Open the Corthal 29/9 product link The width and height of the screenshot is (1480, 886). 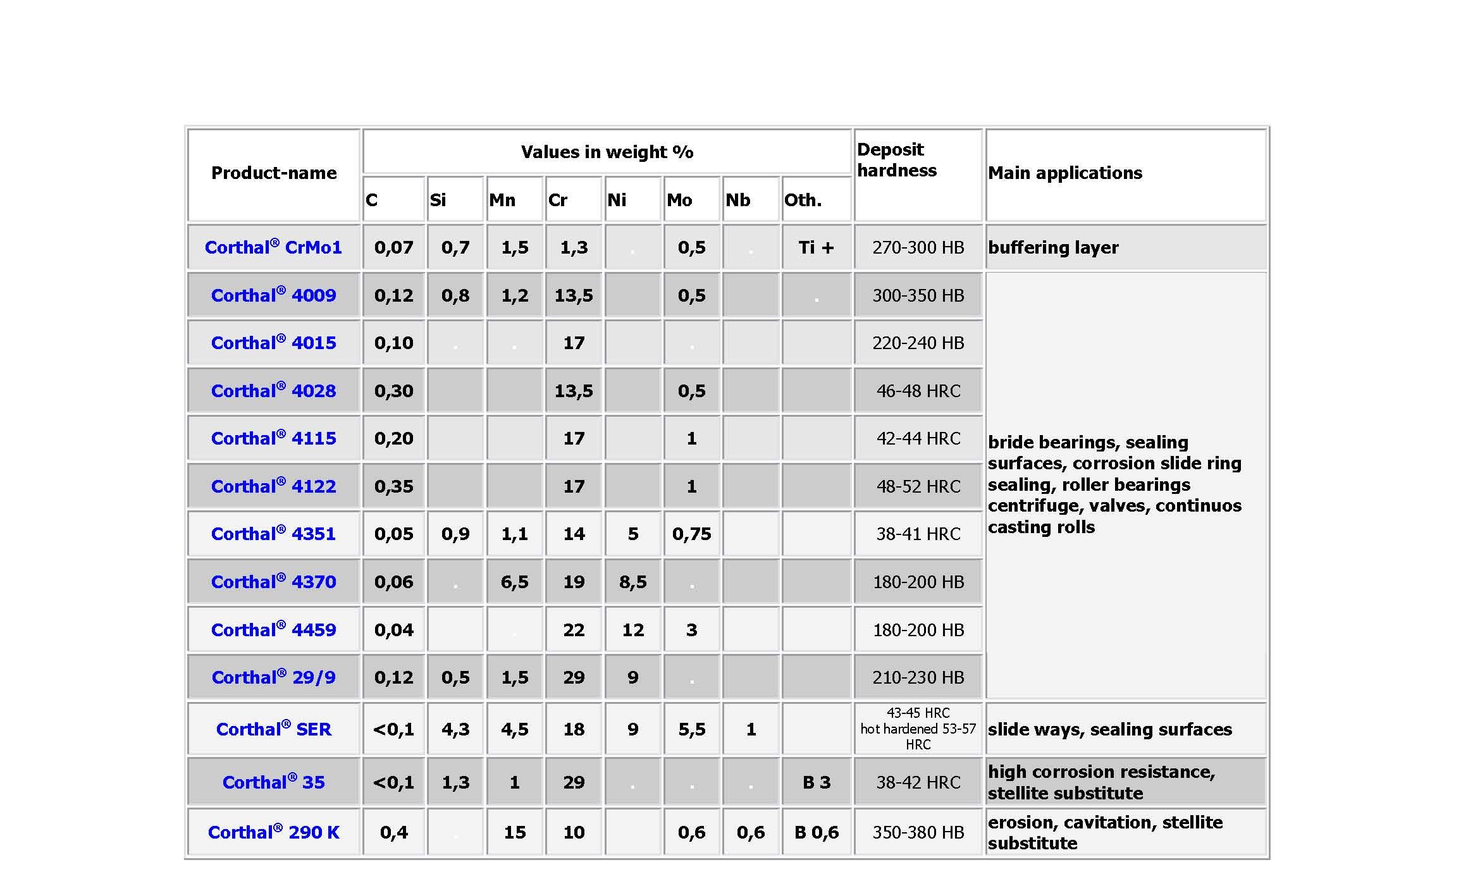273,677
